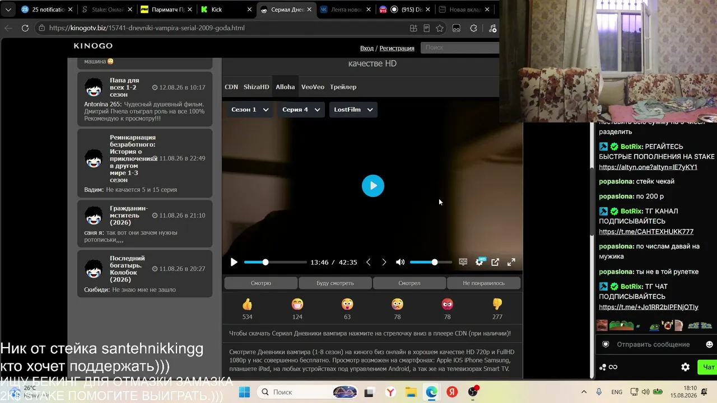The image size is (717, 403).
Task: React with the grinning emoji (124)
Action: tap(297, 304)
